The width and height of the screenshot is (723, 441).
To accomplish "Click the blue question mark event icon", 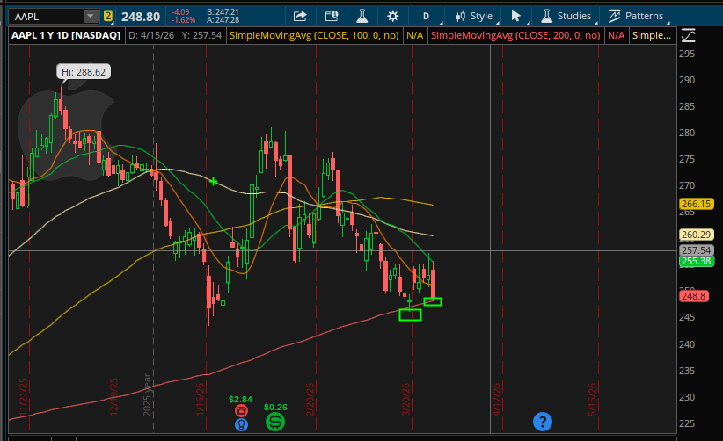I will point(542,422).
